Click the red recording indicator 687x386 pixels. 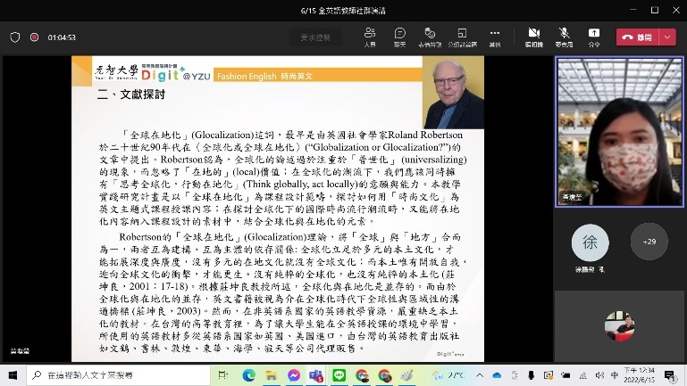click(x=34, y=37)
